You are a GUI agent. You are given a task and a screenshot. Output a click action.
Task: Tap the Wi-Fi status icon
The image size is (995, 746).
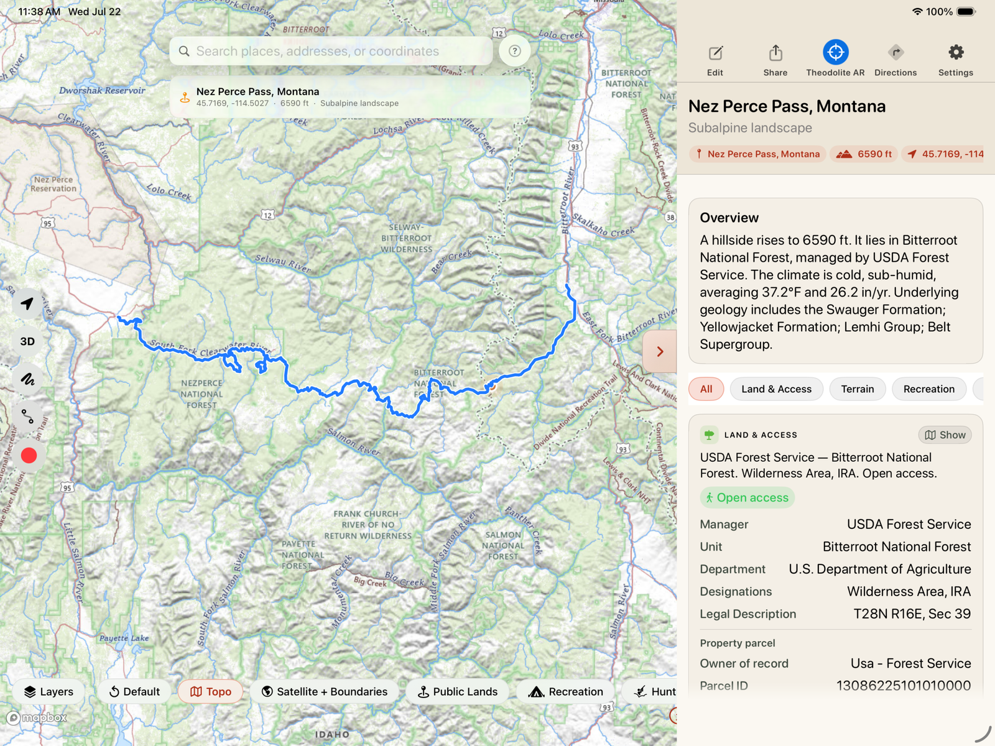(x=917, y=12)
